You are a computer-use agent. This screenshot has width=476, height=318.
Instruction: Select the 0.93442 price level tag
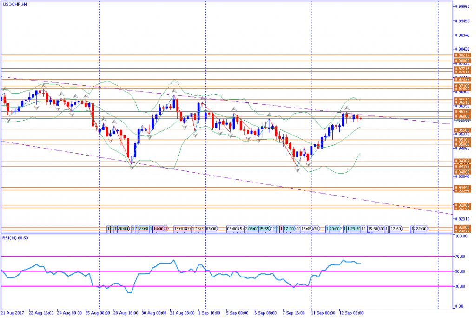click(x=462, y=187)
